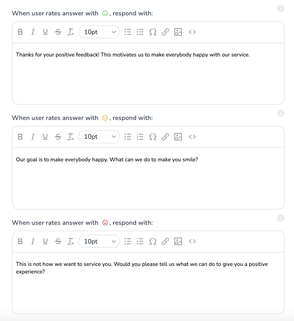The image size is (294, 321).
Task: Toggle italic in the neutral rating editor
Action: coord(33,137)
